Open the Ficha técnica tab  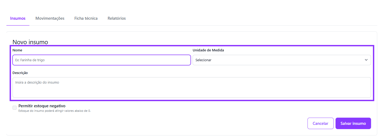point(86,18)
